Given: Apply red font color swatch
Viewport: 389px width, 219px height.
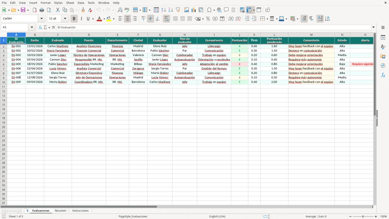Looking at the screenshot, I should 99,19.
